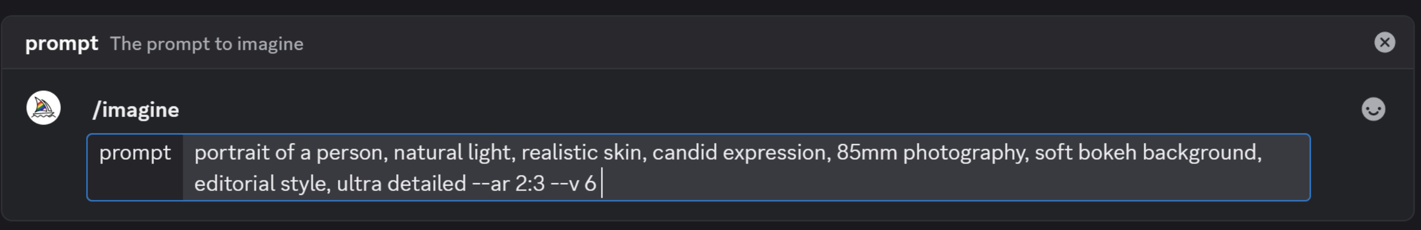1421x230 pixels.
Task: Dismiss the prompt hint with the X icon
Action: [1384, 42]
